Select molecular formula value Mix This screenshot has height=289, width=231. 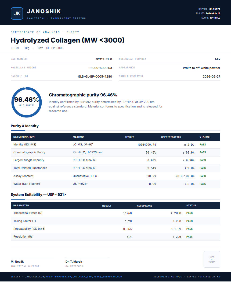pos(218,59)
